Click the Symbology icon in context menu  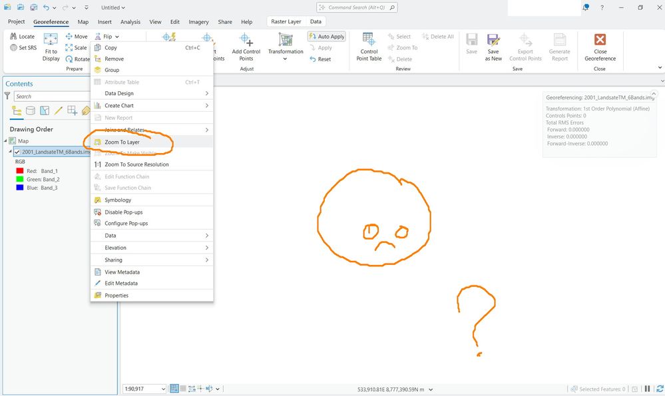click(98, 200)
